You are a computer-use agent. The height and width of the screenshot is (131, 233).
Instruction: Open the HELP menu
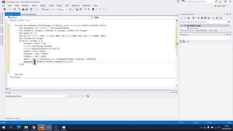click(x=95, y=6)
